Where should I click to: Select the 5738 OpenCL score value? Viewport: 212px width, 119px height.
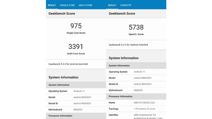pyautogui.click(x=136, y=27)
